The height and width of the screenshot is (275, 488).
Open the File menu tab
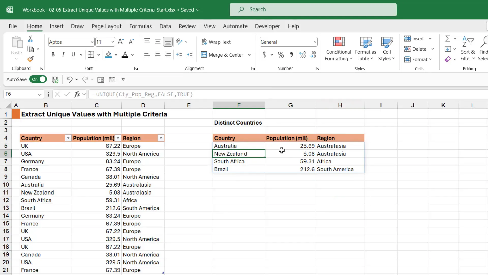[13, 26]
